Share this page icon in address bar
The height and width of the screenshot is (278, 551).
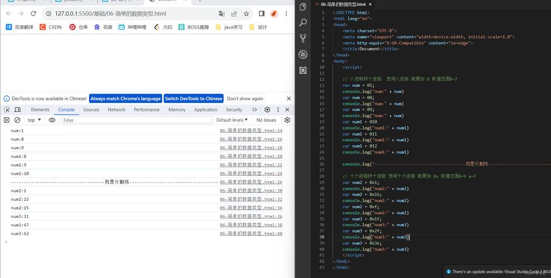[234, 14]
